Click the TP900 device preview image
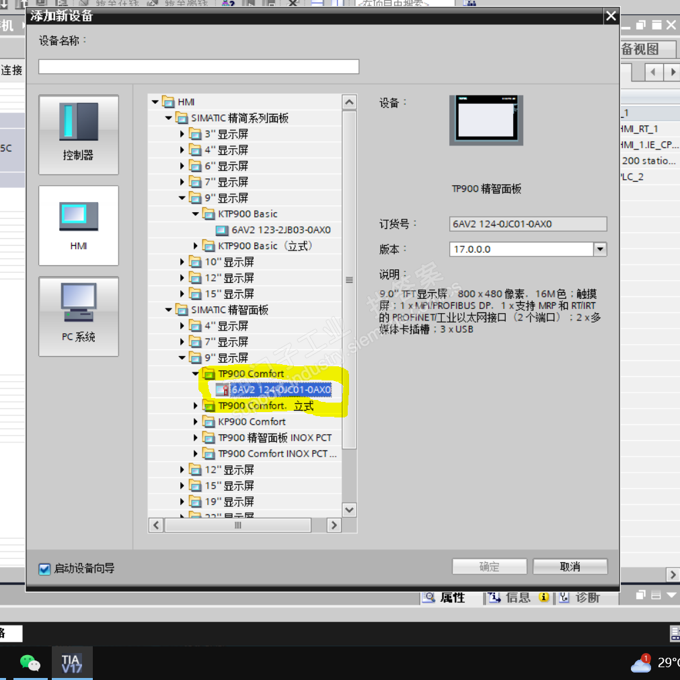The width and height of the screenshot is (680, 680). pyautogui.click(x=486, y=121)
